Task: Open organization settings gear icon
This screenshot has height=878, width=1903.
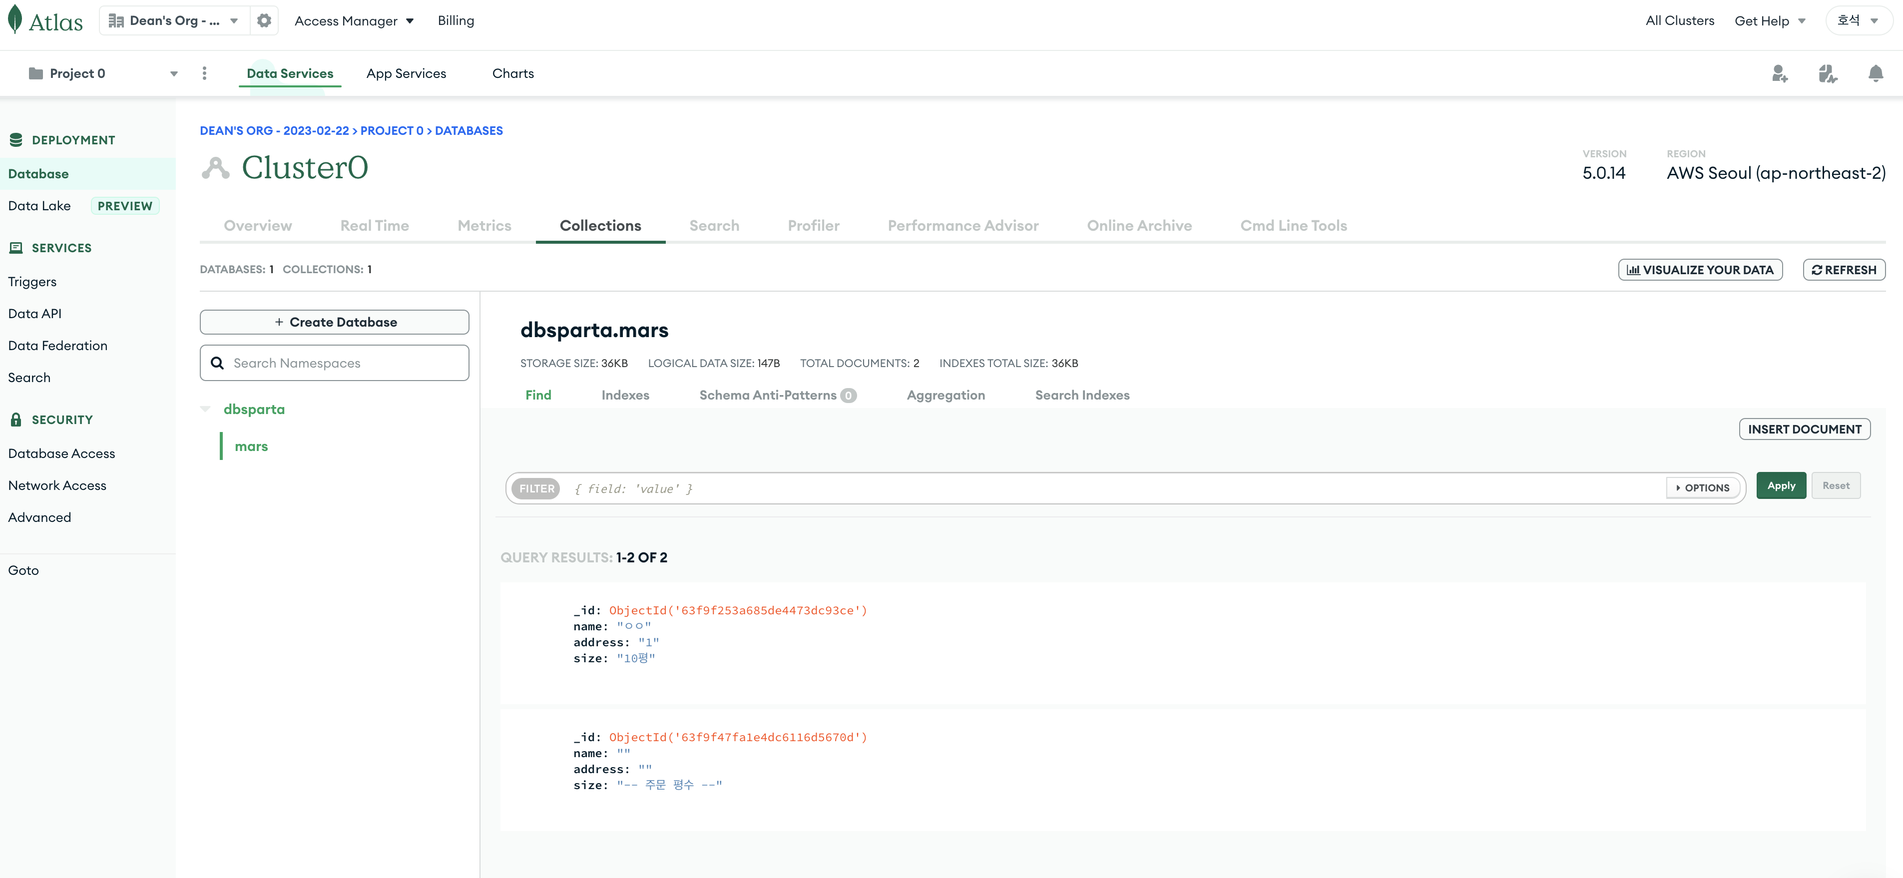Action: [x=264, y=20]
